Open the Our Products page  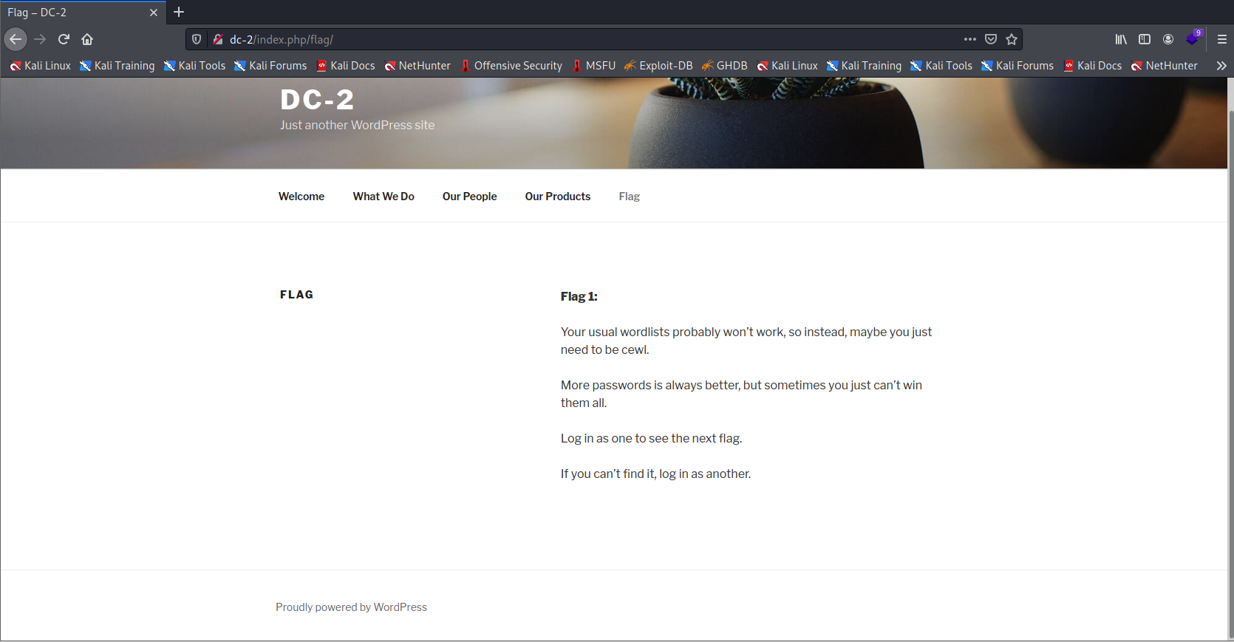tap(558, 197)
